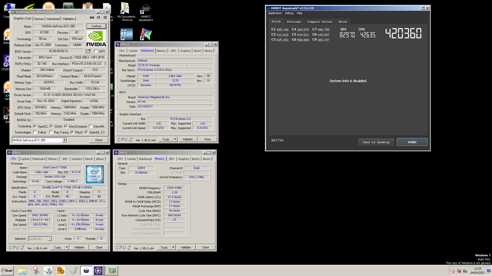This screenshot has width=492, height=276.
Task: Open the GPU-Z hamburger menu
Action: [x=105, y=18]
